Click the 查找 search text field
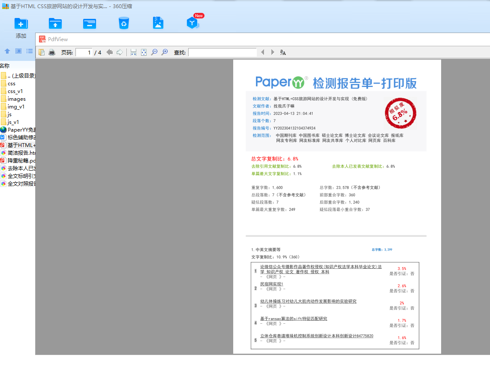The width and height of the screenshot is (490, 382). point(222,52)
